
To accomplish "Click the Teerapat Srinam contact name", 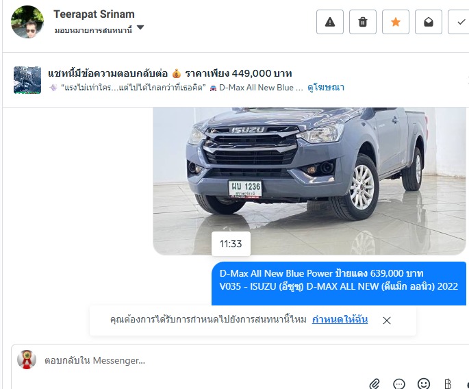I will pyautogui.click(x=94, y=14).
